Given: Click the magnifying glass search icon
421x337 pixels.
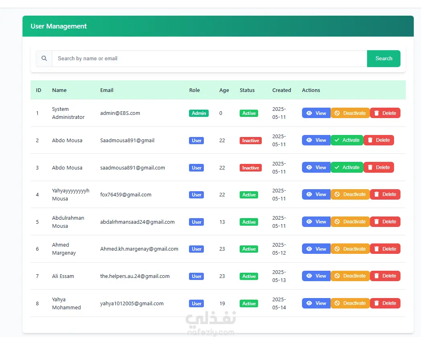Looking at the screenshot, I should coord(44,58).
